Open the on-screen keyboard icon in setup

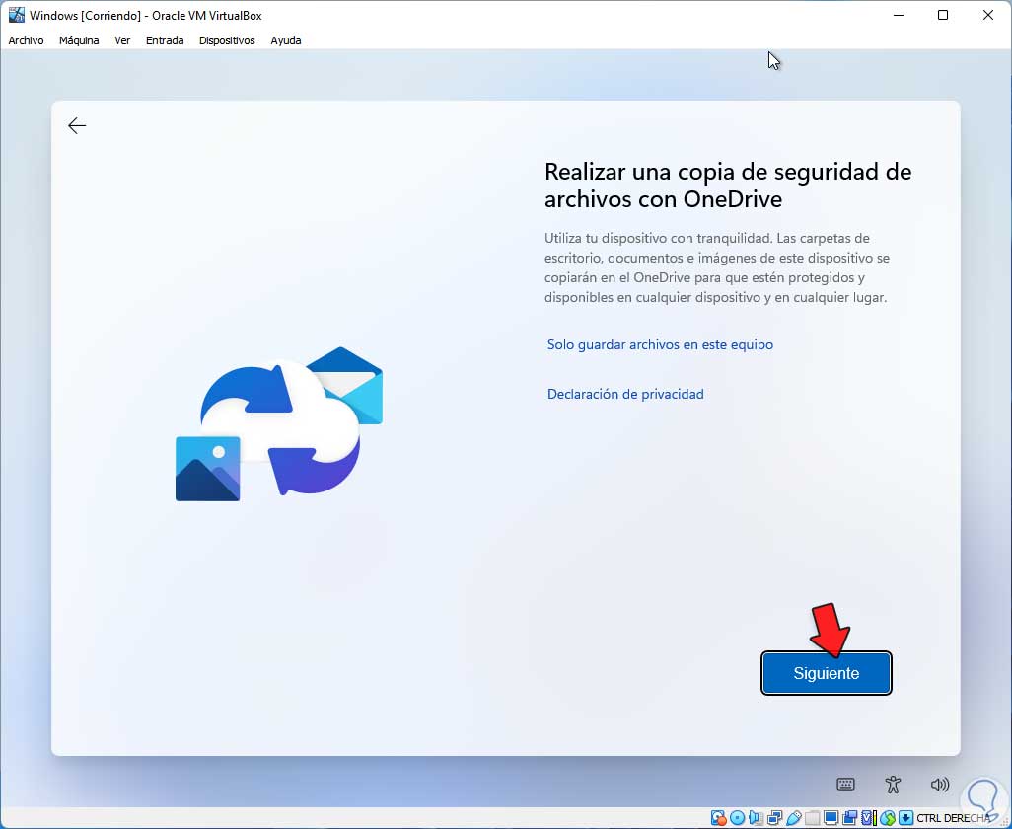(845, 784)
